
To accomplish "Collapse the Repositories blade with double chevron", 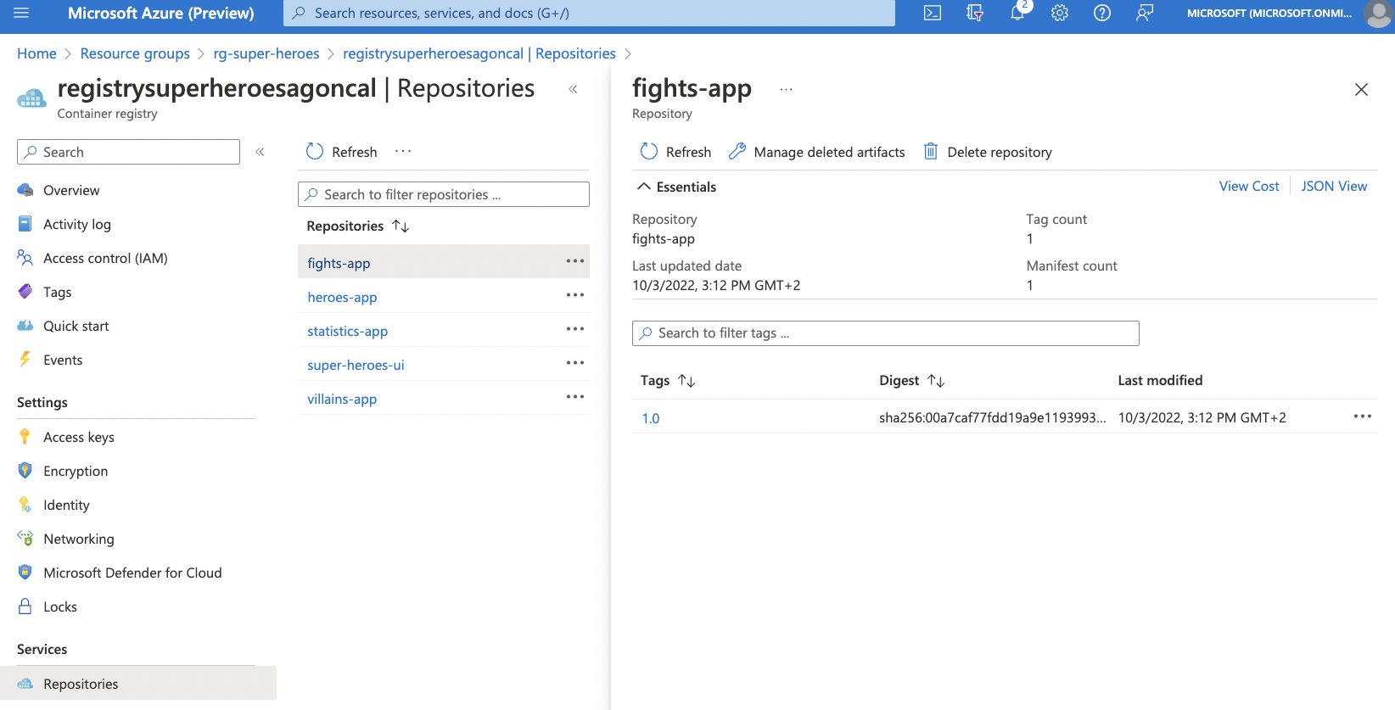I will click(x=573, y=89).
